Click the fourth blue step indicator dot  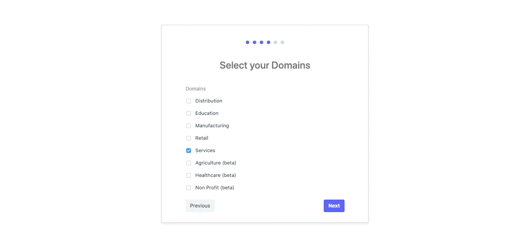(269, 42)
